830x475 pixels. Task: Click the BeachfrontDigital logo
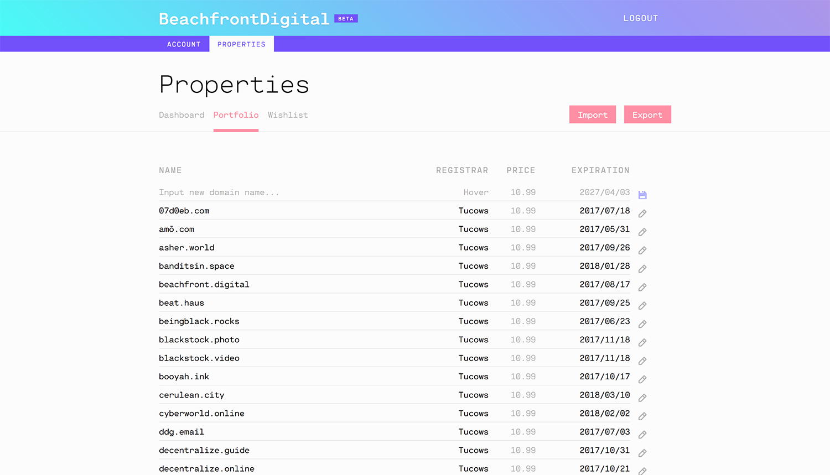(x=243, y=18)
